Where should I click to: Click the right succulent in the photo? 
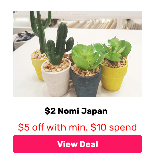[116, 49]
